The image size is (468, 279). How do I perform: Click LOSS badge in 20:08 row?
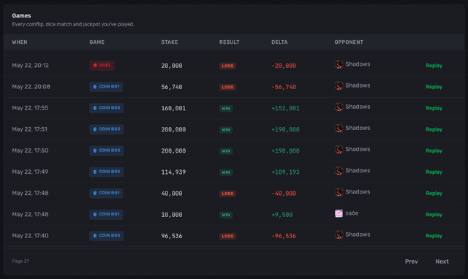coord(227,88)
